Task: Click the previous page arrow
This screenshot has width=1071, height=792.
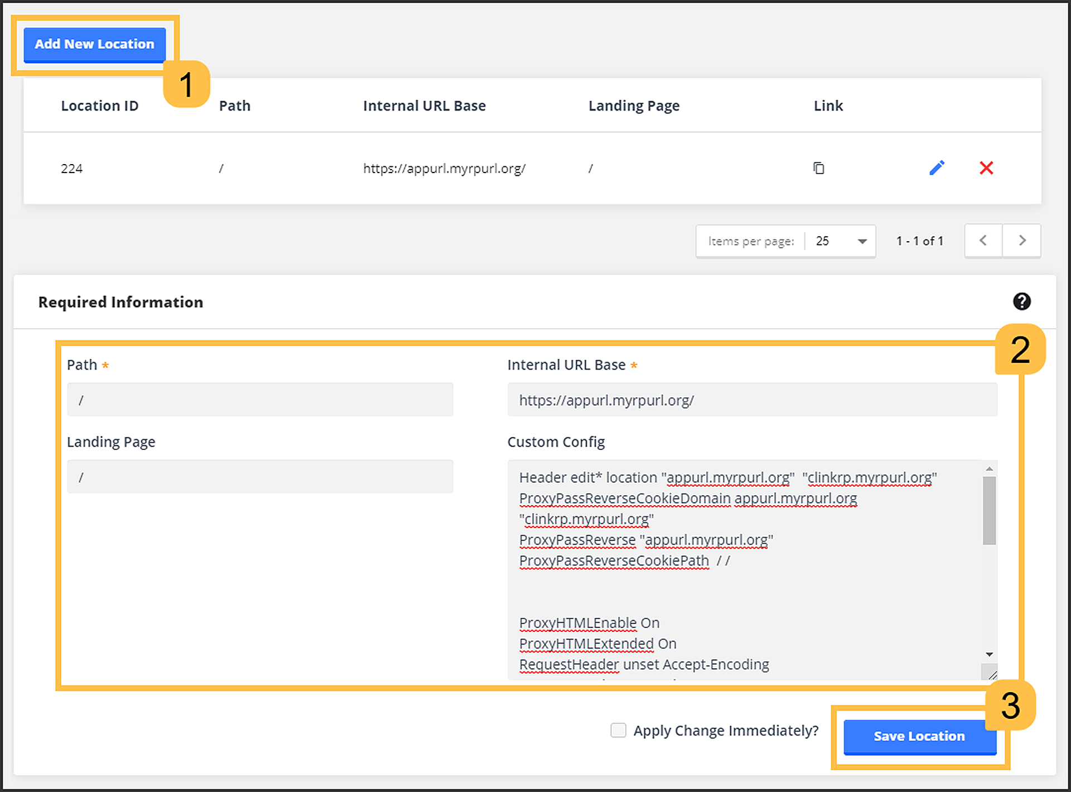Action: (983, 241)
